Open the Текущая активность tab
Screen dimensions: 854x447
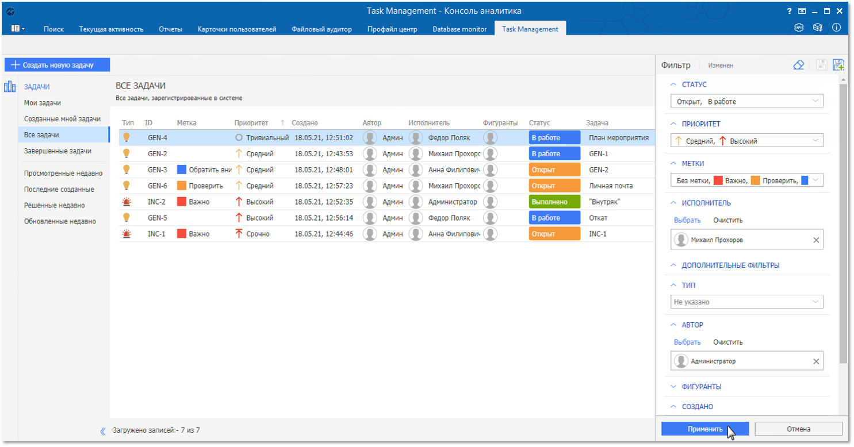pyautogui.click(x=111, y=29)
